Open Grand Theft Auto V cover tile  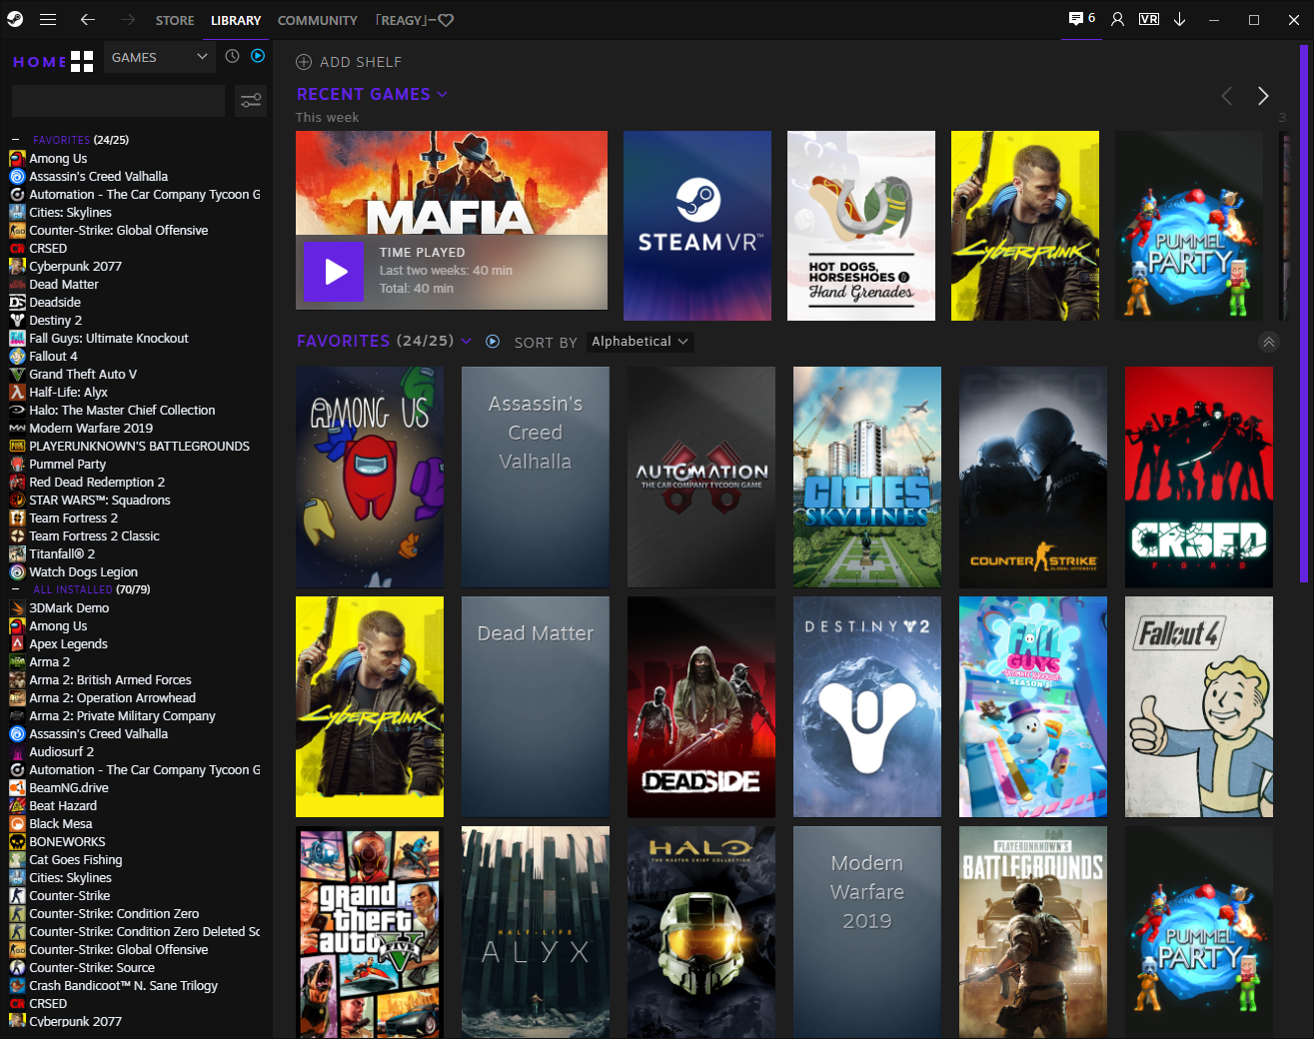[370, 932]
